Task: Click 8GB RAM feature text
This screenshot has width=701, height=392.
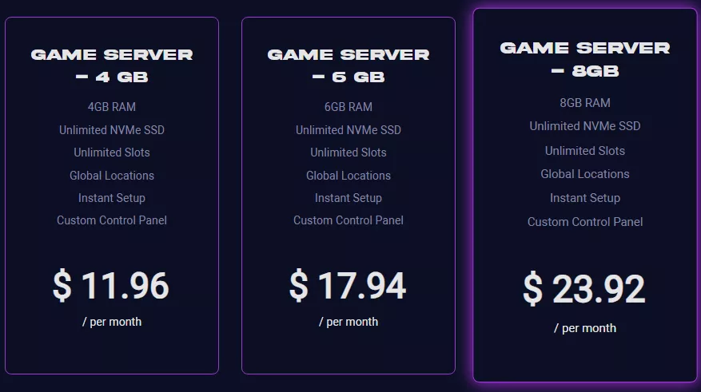Action: pyautogui.click(x=585, y=103)
